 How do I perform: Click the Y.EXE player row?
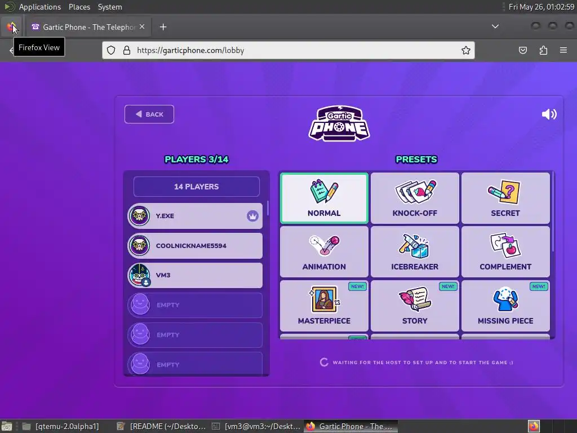pyautogui.click(x=195, y=216)
